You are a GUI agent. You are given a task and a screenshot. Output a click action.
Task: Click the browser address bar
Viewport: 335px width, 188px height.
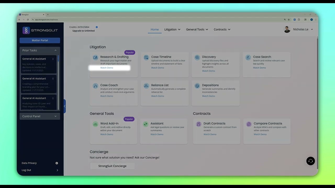[x=157, y=20]
